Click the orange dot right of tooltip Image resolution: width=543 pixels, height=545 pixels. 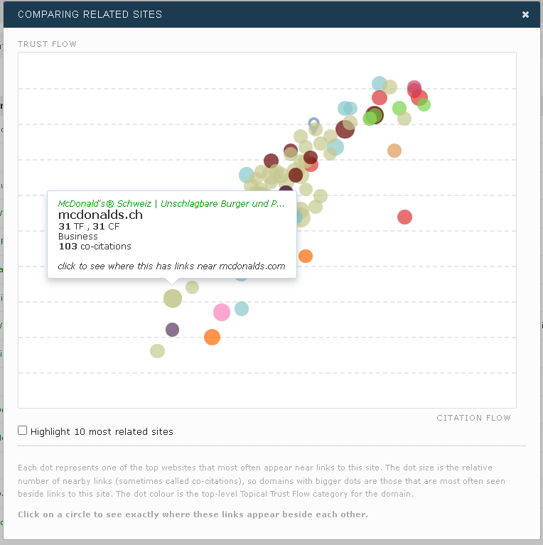(x=306, y=256)
